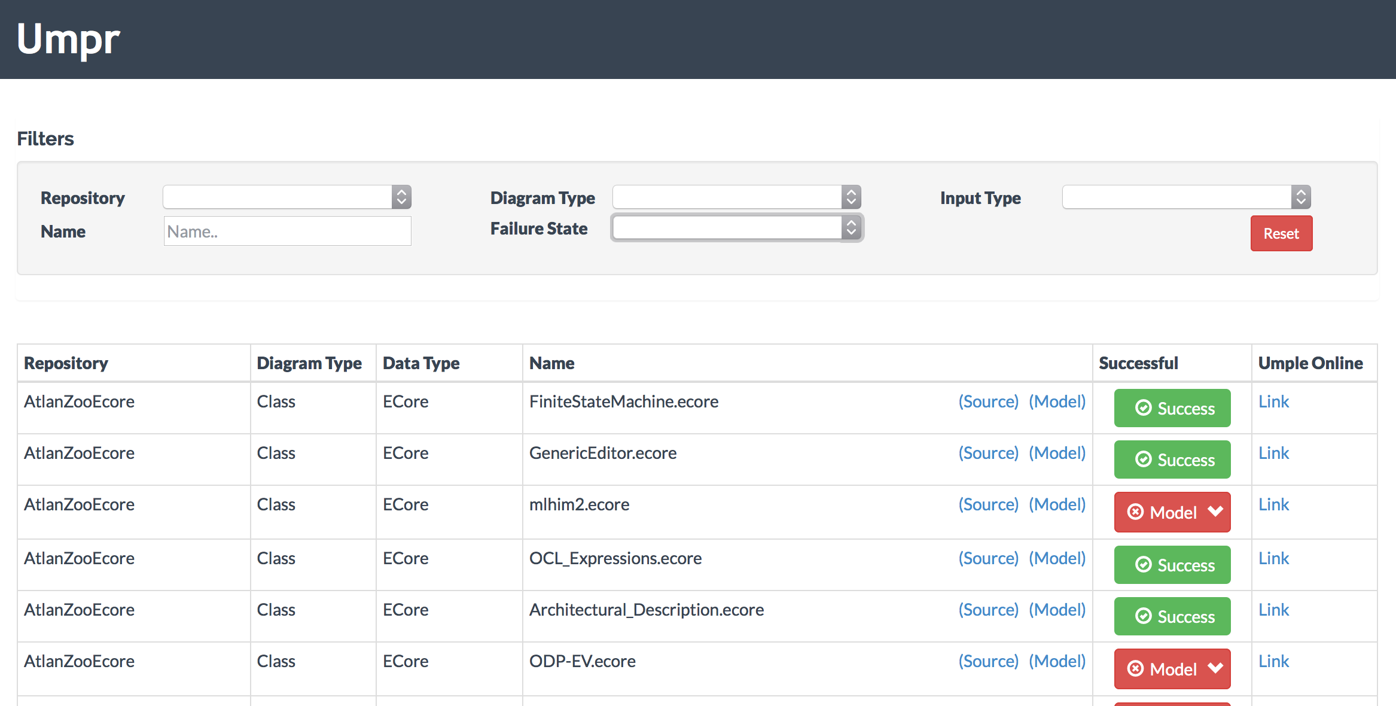Open Umple Online Link for mlhim2.ecore
This screenshot has width=1396, height=706.
point(1273,504)
